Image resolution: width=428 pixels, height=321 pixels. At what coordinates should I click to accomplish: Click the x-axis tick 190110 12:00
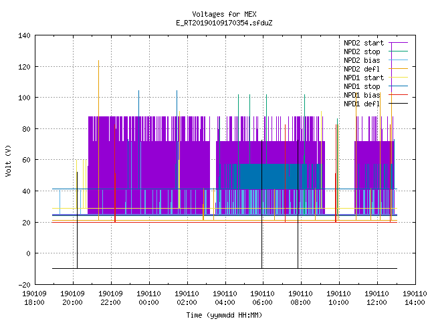click(377, 298)
